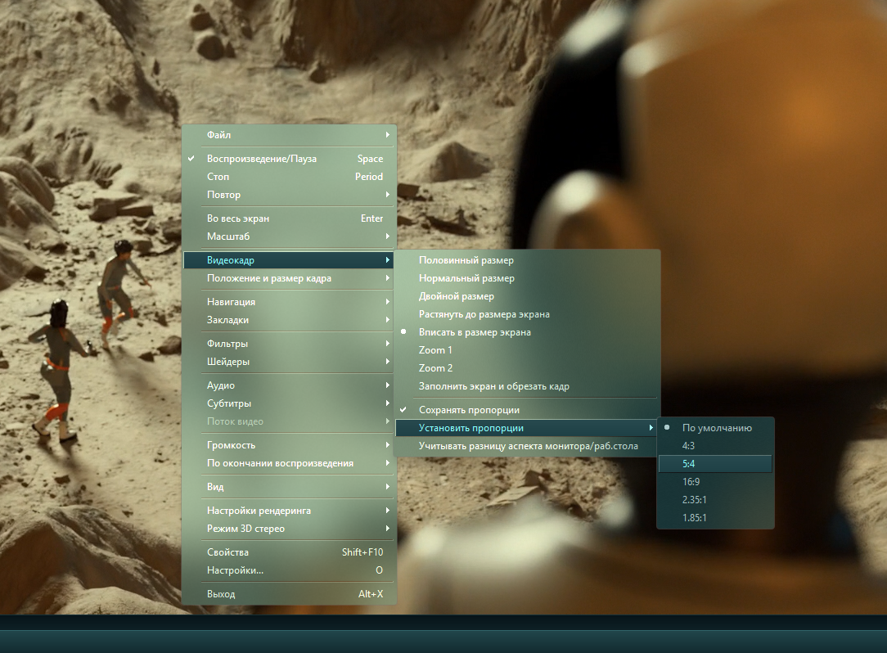The width and height of the screenshot is (887, 653).
Task: Select По умолчанию aspect ratio
Action: coord(715,428)
